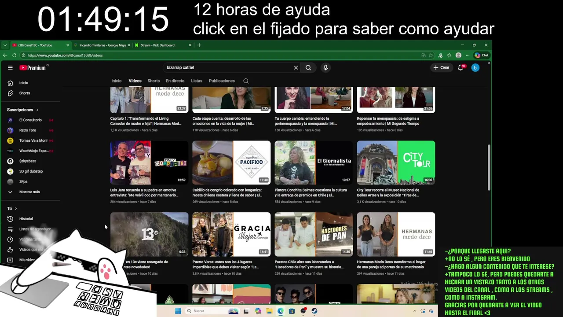563x317 pixels.
Task: Start voice search with microphone icon
Action: 325,68
